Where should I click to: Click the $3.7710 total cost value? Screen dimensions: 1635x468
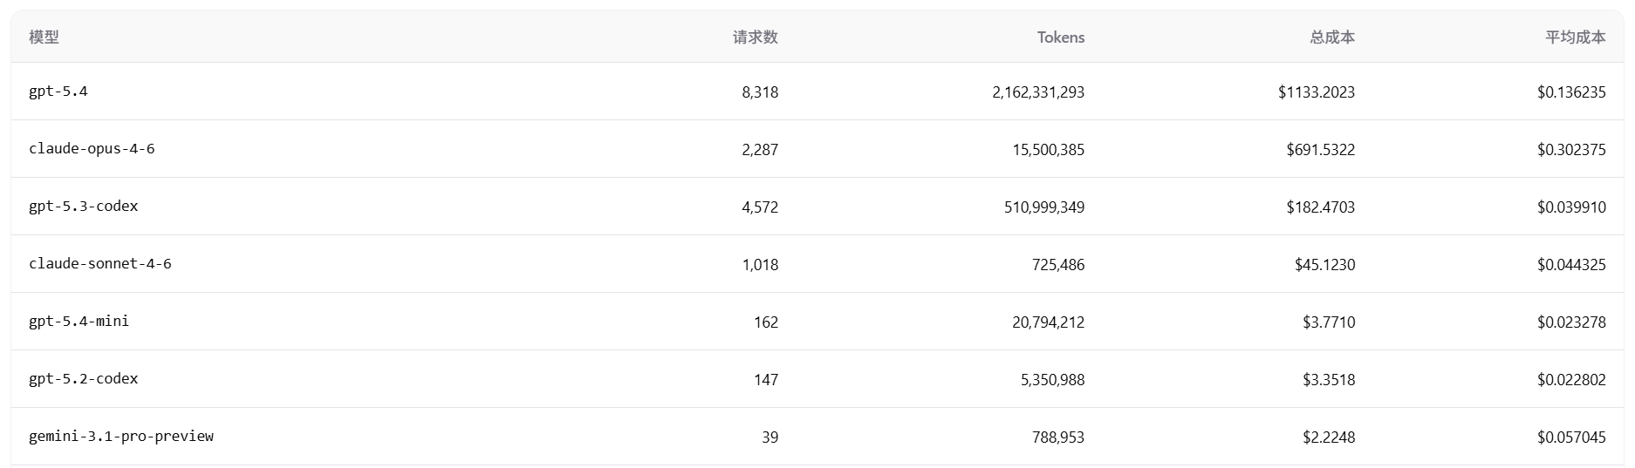coord(1329,322)
